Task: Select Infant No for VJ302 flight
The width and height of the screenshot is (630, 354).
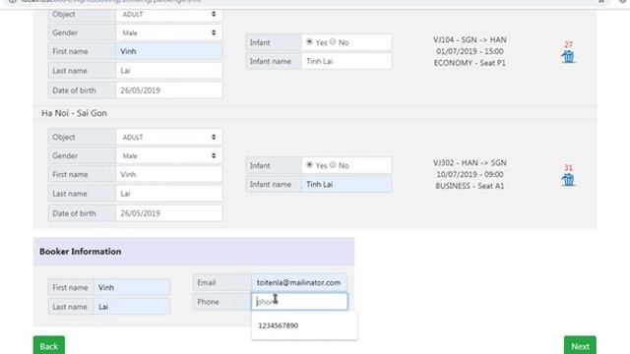Action: click(x=333, y=164)
